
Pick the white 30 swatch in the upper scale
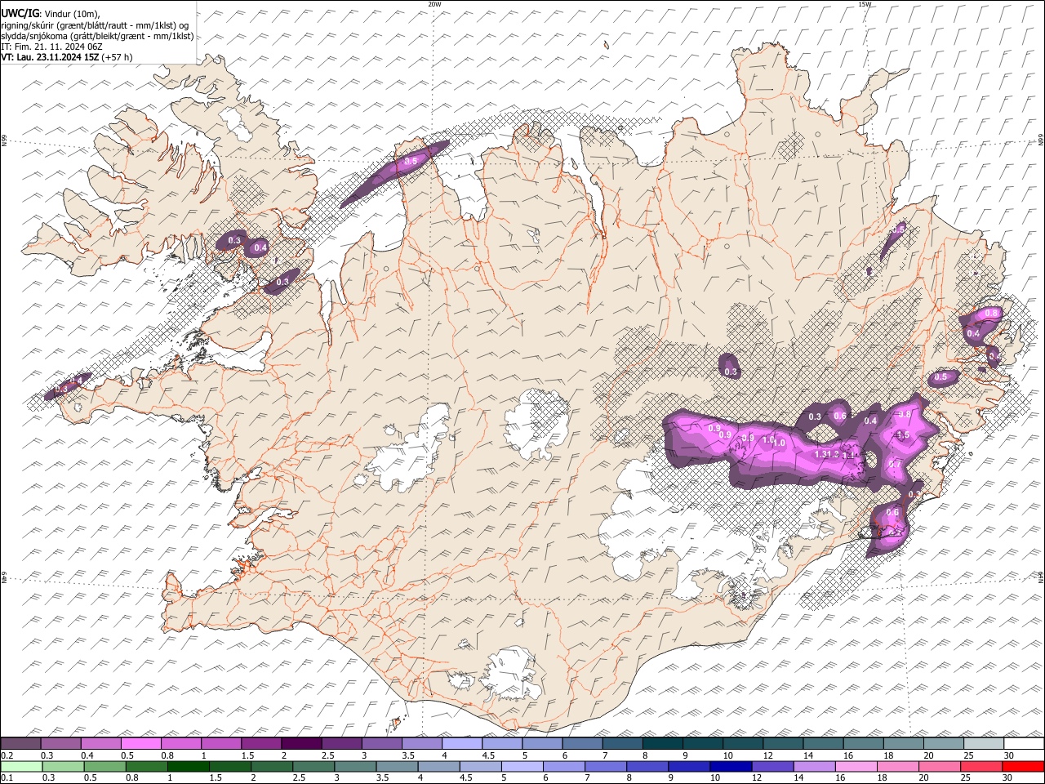[1024, 744]
